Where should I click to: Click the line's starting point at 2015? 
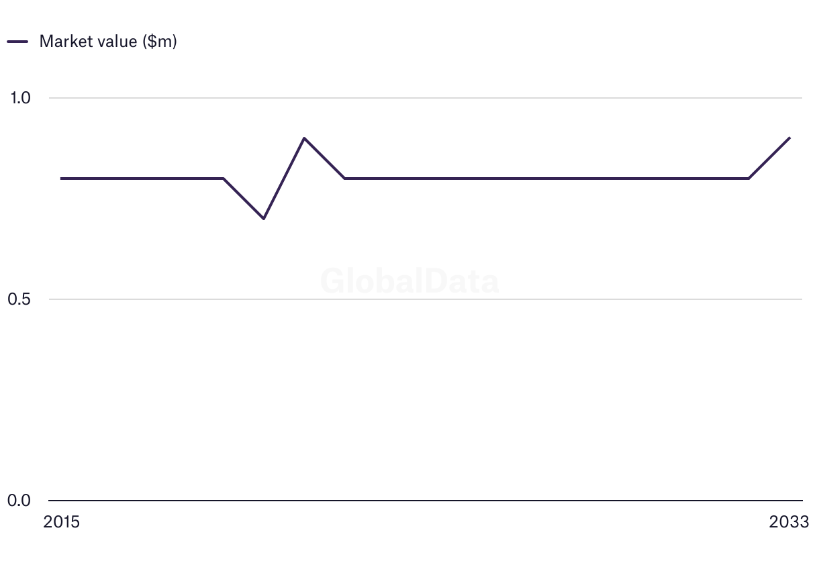coord(62,178)
